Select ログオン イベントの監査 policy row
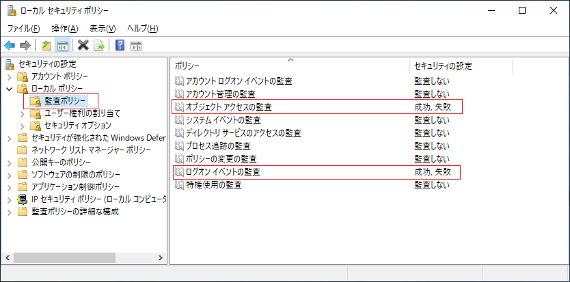Image resolution: width=570 pixels, height=282 pixels. (316, 172)
